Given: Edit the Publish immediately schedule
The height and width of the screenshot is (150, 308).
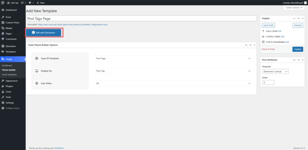Looking at the screenshot, I should click(x=287, y=42).
